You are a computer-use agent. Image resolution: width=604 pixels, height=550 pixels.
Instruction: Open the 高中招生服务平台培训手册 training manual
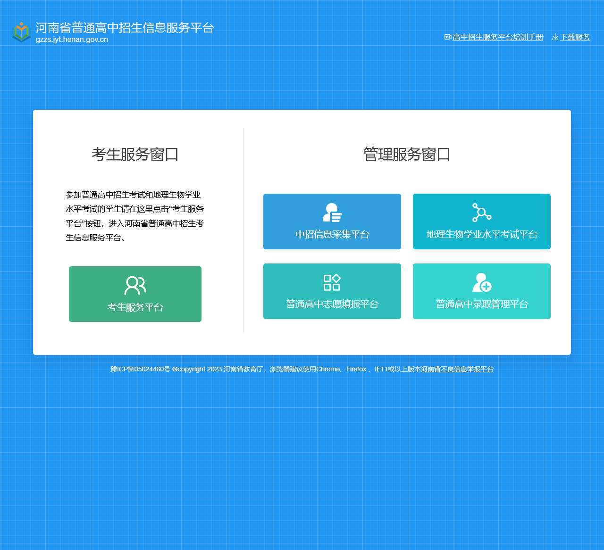tap(498, 36)
